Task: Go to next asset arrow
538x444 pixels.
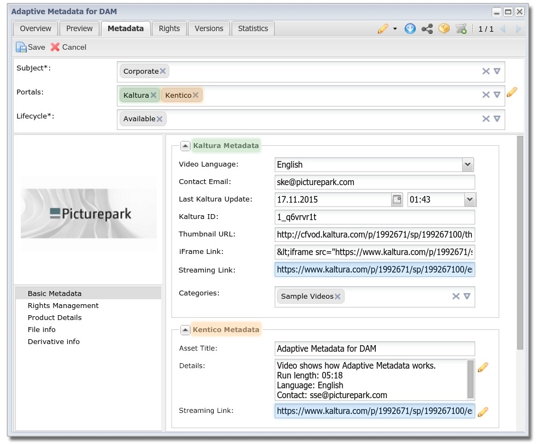Action: [518, 29]
